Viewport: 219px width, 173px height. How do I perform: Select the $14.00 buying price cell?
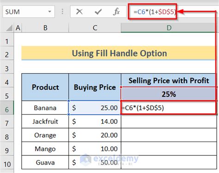pos(95,122)
